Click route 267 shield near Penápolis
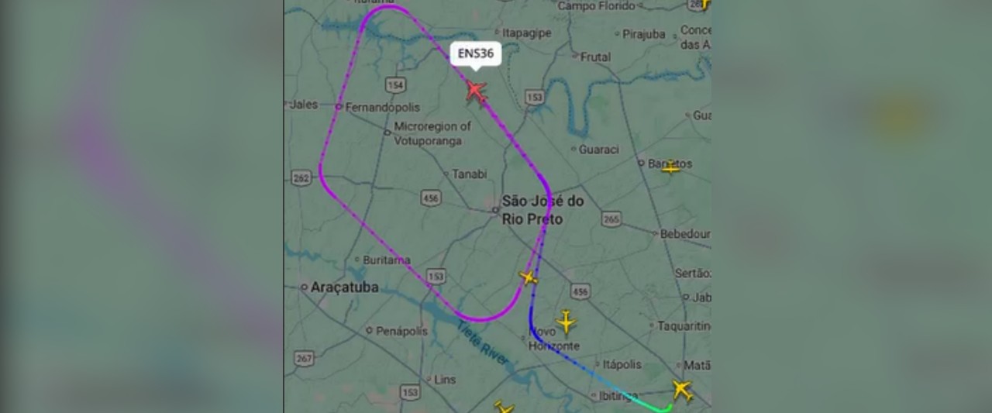This screenshot has width=992, height=413. [x=304, y=359]
